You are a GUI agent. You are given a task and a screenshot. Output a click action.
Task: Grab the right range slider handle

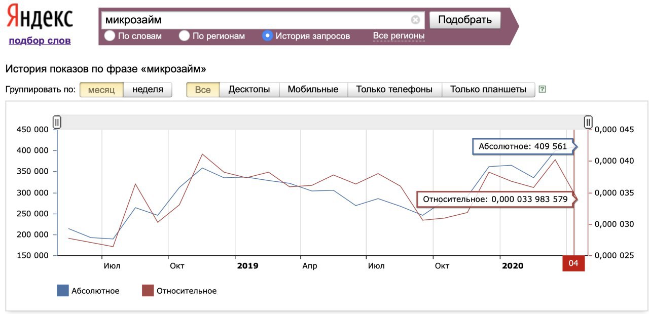[x=588, y=122]
